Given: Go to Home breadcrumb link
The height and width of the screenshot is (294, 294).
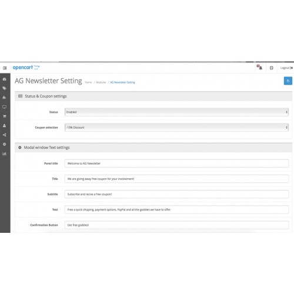Looking at the screenshot, I should pos(88,82).
